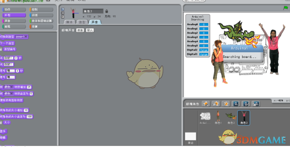Open the effect dropdown in 特效增加 block

click(9, 87)
